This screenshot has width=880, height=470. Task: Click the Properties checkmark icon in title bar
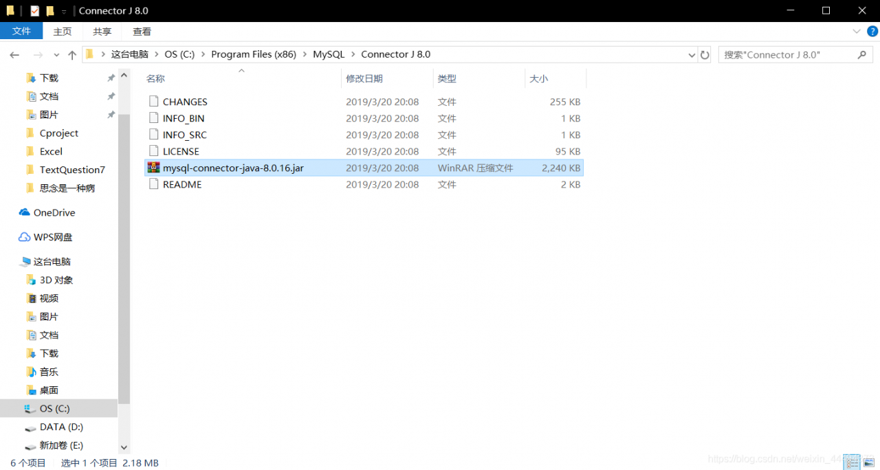(x=34, y=11)
